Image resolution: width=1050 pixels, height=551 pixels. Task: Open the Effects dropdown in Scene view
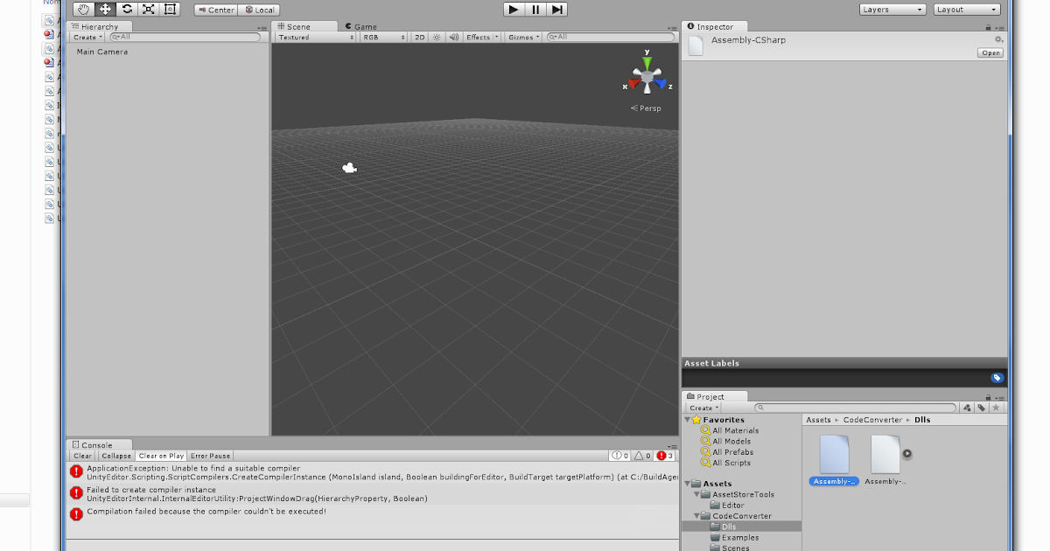pyautogui.click(x=482, y=37)
